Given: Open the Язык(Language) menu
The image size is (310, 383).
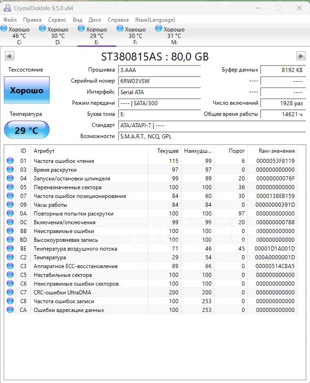Looking at the screenshot, I should [155, 20].
